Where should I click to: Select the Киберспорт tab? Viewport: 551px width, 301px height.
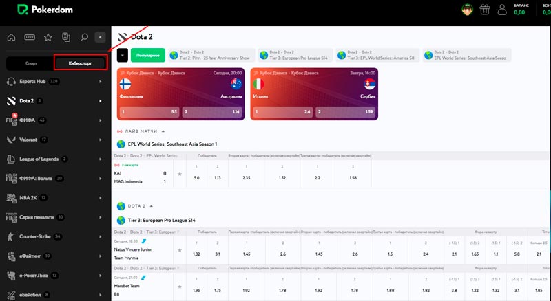pyautogui.click(x=81, y=63)
